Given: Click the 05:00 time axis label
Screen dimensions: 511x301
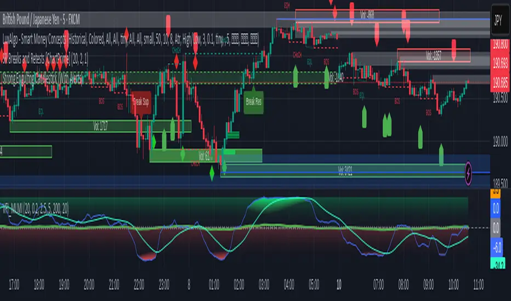Looking at the screenshot, I should click(314, 285).
